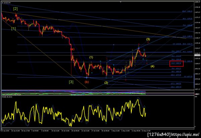The image size is (201, 138).
Task: Click the 13 Aug 21:00 time axis label
Action: (x=146, y=131)
